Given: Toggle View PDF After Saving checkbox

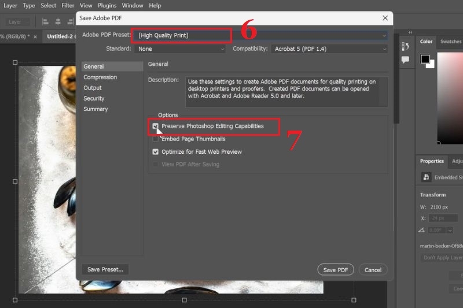Looking at the screenshot, I should pyautogui.click(x=155, y=165).
